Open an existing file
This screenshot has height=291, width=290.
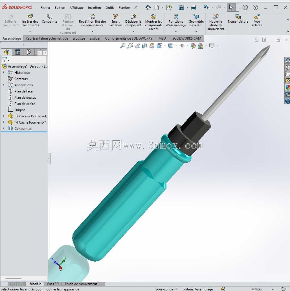(x=169, y=7)
